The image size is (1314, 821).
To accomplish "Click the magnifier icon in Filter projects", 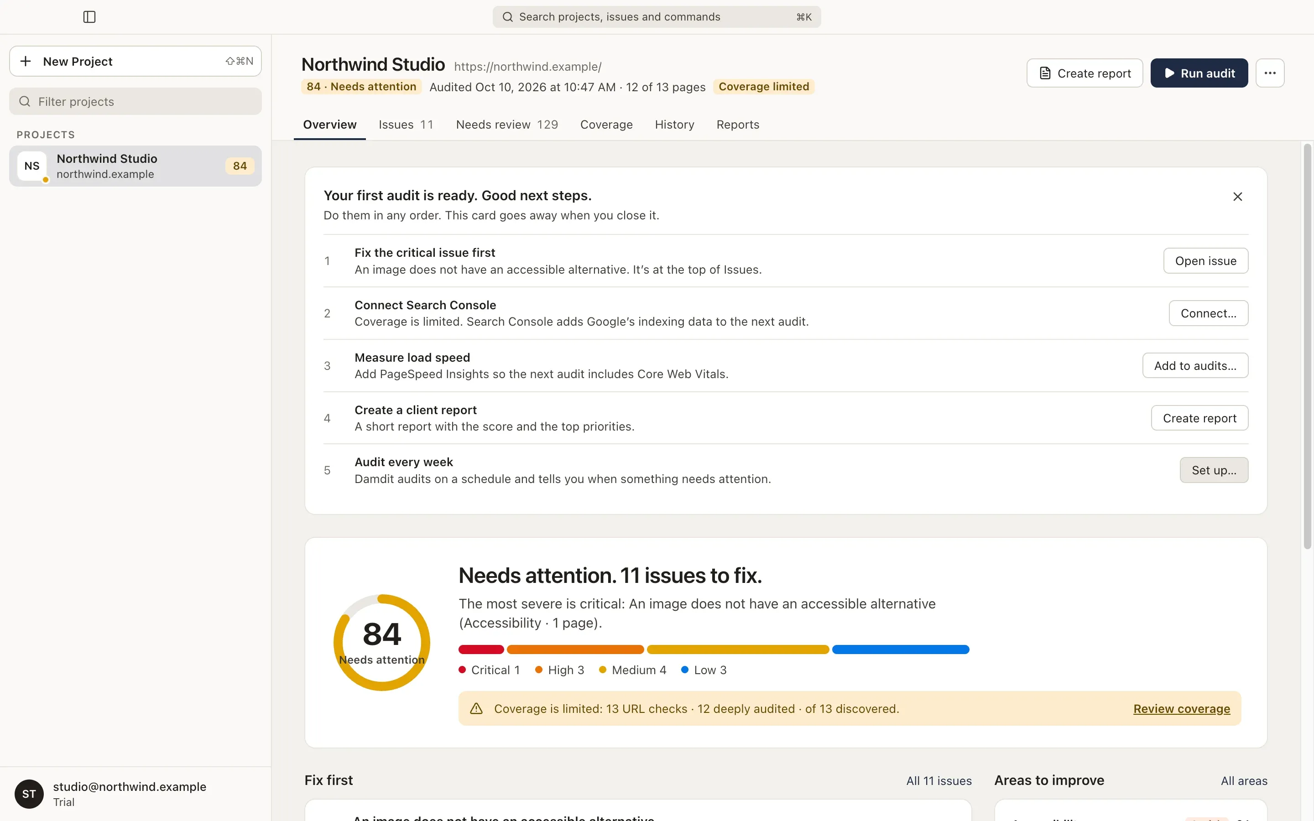I will coord(25,102).
